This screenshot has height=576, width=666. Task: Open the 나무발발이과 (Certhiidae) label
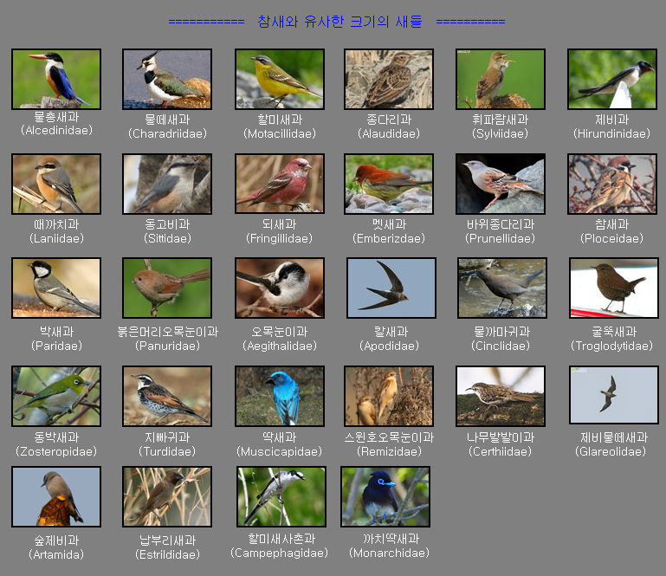coord(500,443)
